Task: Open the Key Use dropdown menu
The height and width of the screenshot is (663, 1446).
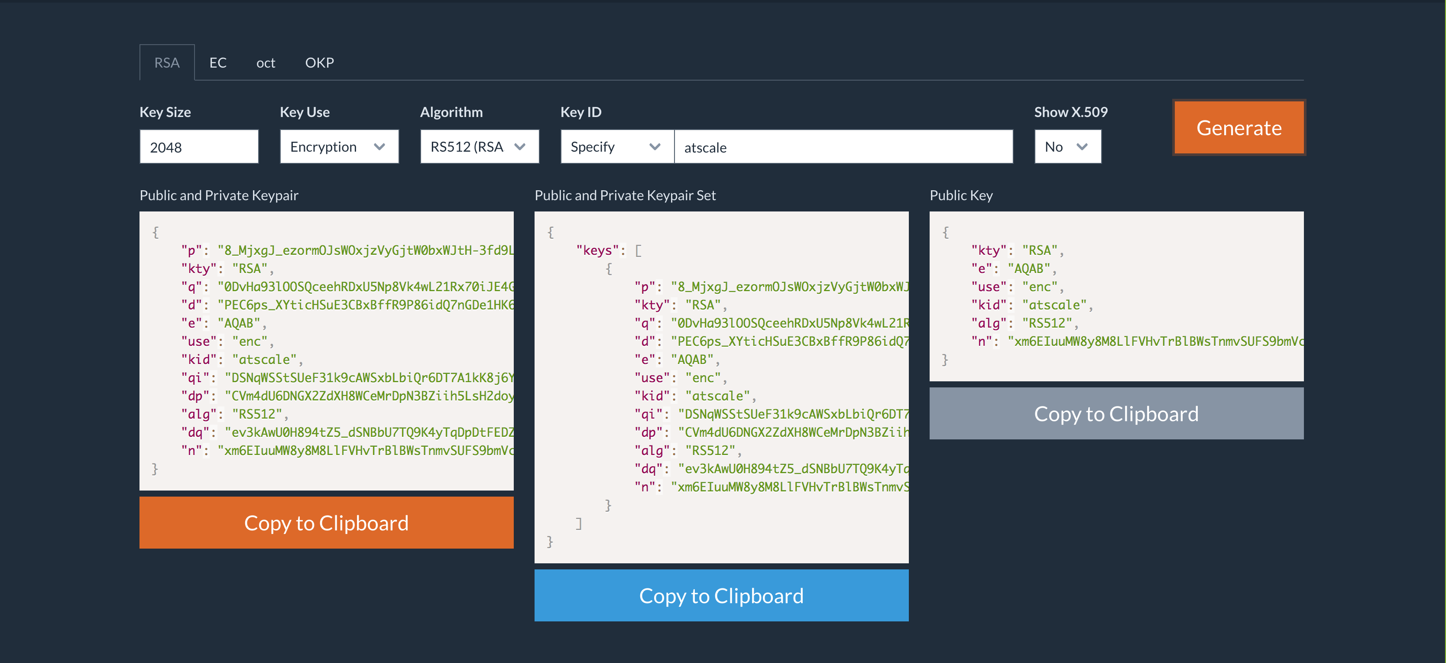Action: (x=337, y=146)
